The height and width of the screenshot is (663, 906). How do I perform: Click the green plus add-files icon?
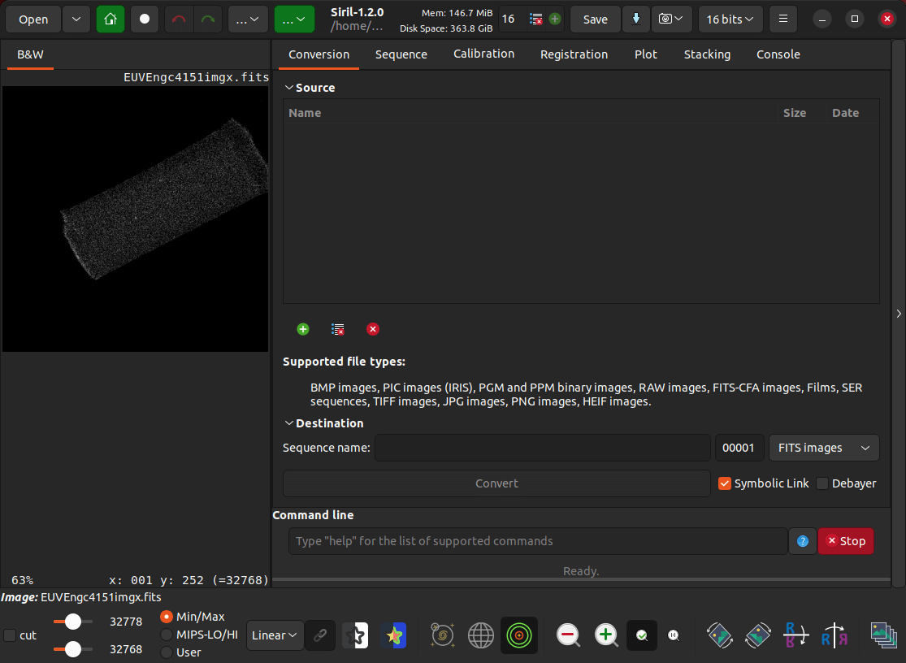pyautogui.click(x=303, y=329)
